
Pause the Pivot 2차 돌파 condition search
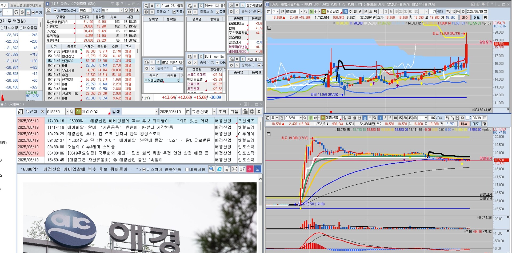[x=152, y=6]
